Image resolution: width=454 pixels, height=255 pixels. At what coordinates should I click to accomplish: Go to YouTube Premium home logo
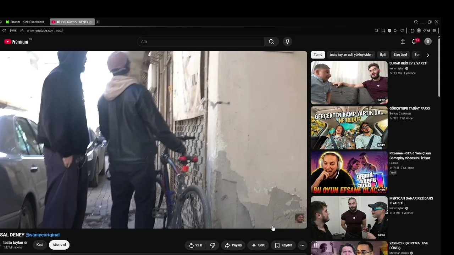pos(16,42)
